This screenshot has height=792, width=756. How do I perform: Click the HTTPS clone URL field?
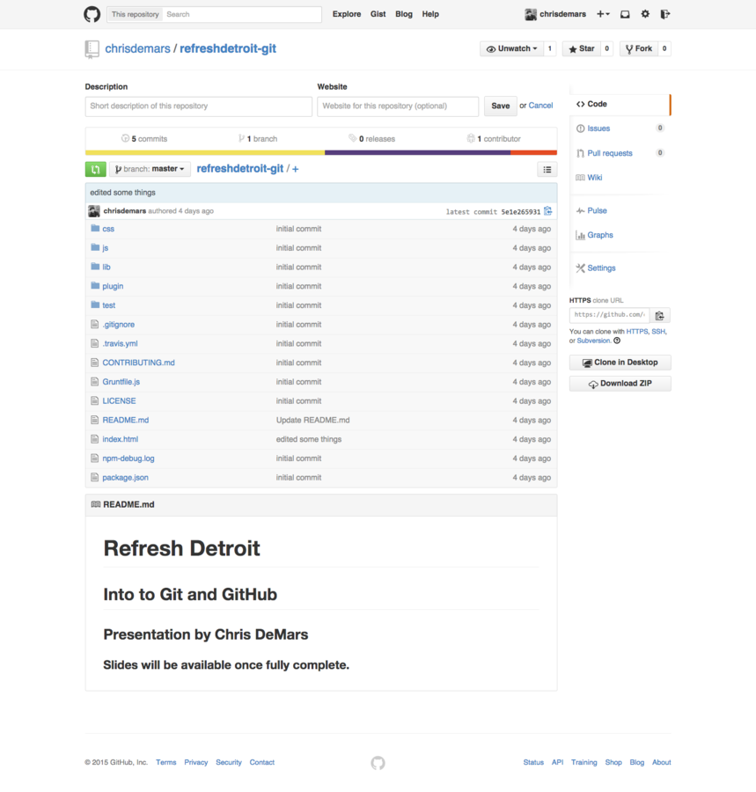(610, 315)
